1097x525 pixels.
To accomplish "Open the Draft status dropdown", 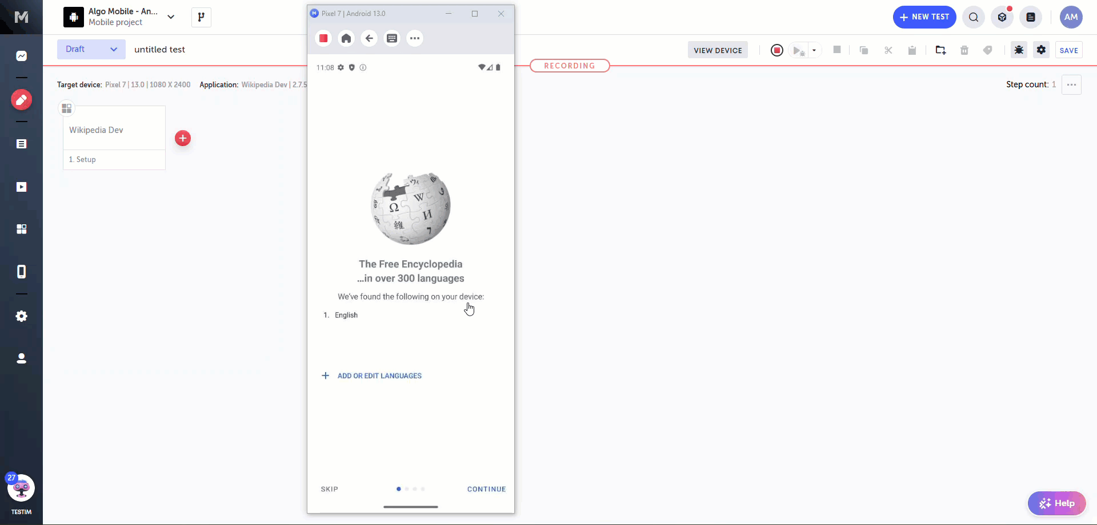I will (91, 50).
